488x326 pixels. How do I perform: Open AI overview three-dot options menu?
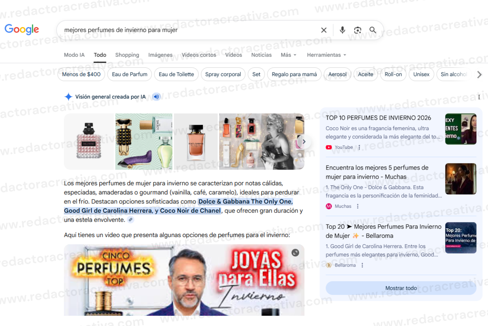[479, 97]
